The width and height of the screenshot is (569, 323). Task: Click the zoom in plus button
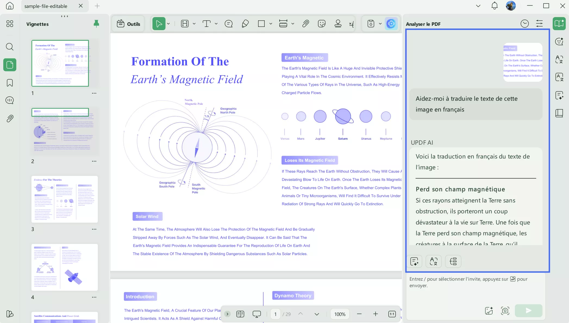(376, 314)
